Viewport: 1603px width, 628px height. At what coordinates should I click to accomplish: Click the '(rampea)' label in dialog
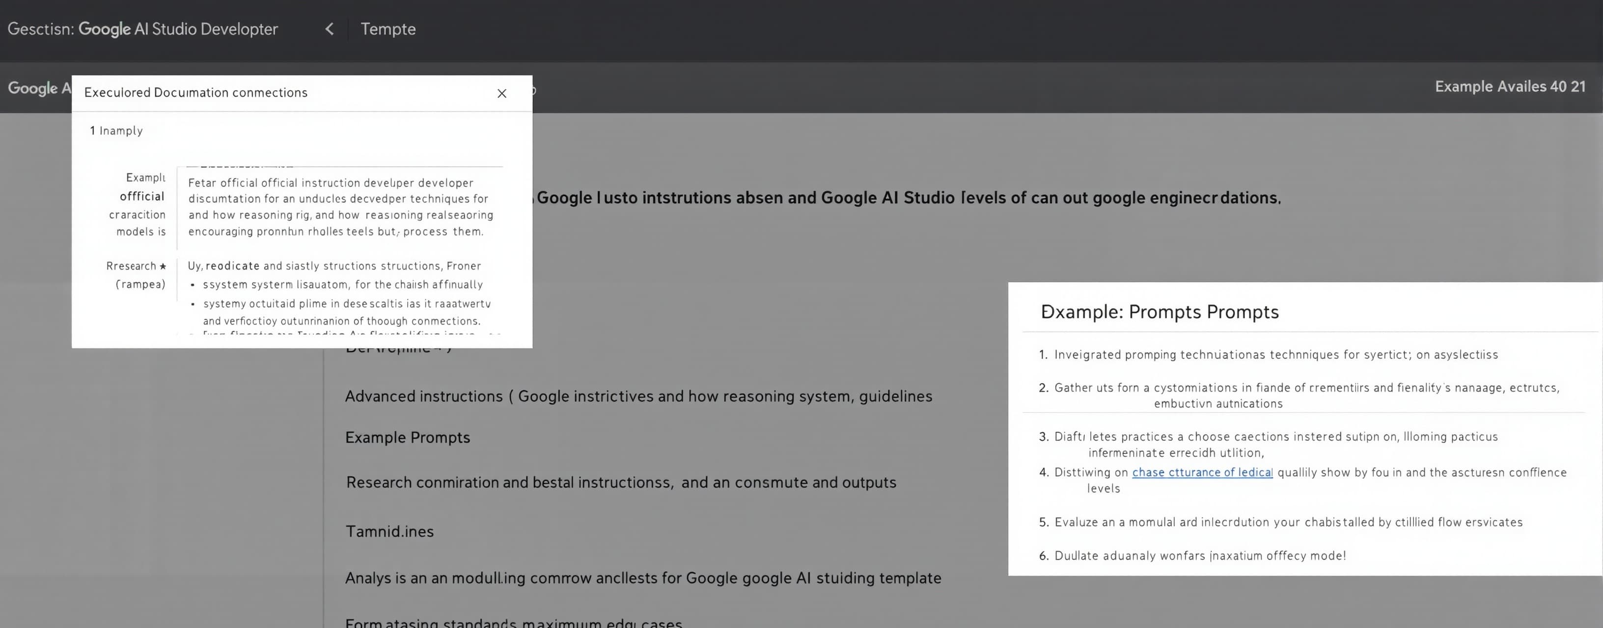140,284
